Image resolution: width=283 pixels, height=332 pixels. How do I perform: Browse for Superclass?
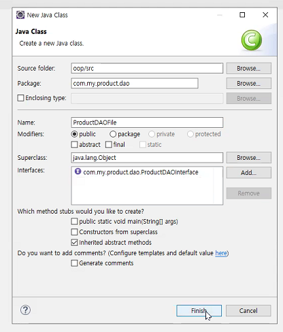coord(248,158)
